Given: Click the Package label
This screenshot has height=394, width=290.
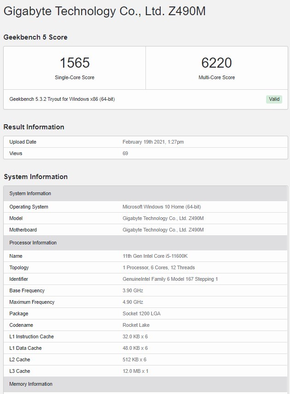Looking at the screenshot, I should tap(19, 313).
